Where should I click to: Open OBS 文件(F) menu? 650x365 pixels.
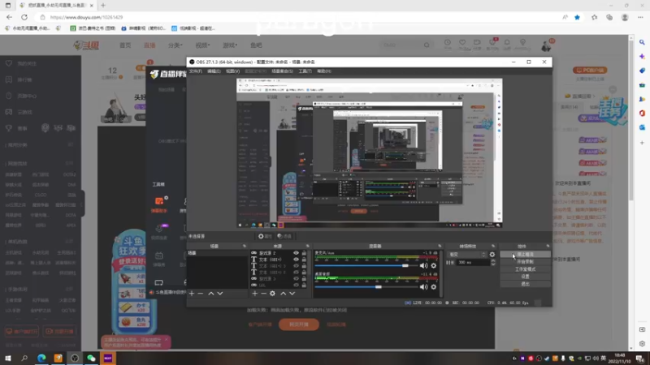click(x=196, y=71)
